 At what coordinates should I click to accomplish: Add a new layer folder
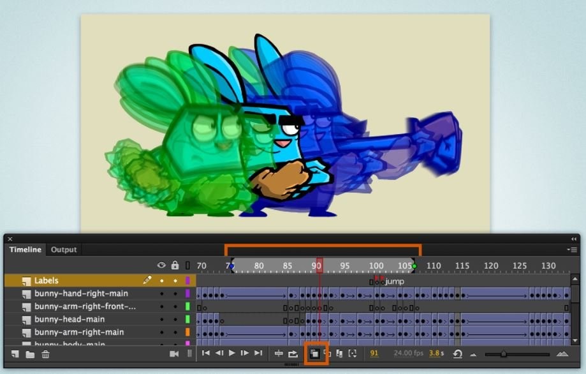pos(30,354)
